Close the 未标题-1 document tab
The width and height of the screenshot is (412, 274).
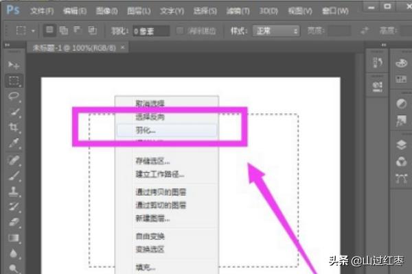[122, 47]
